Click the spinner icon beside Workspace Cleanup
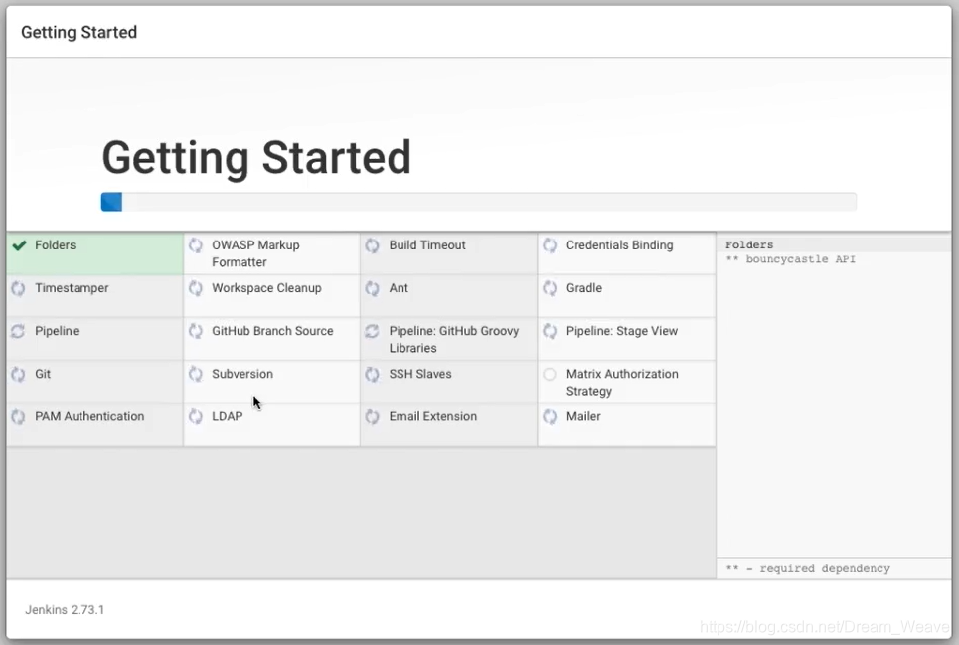The image size is (959, 645). [196, 288]
